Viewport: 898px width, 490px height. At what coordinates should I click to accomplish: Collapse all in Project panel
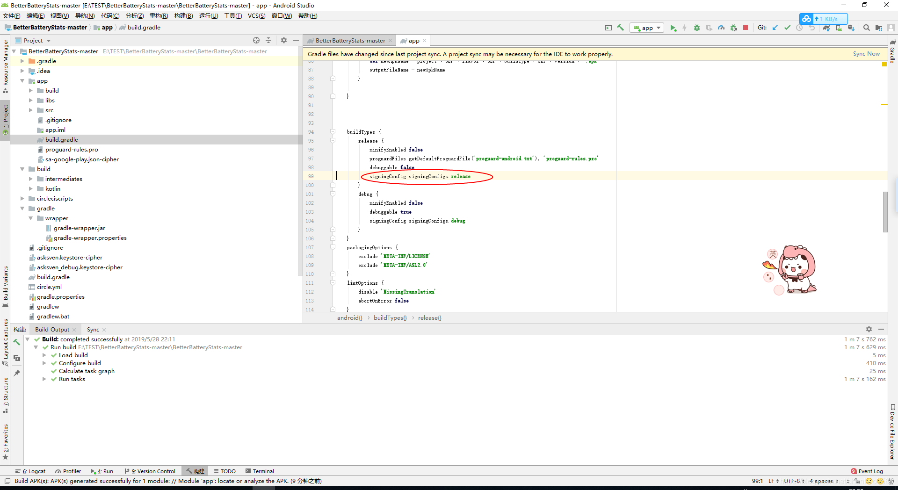coord(268,40)
